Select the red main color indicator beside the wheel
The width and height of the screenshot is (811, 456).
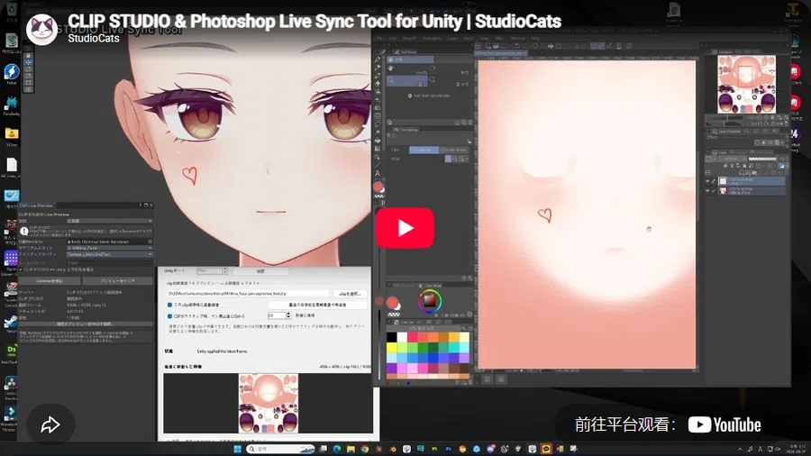392,303
